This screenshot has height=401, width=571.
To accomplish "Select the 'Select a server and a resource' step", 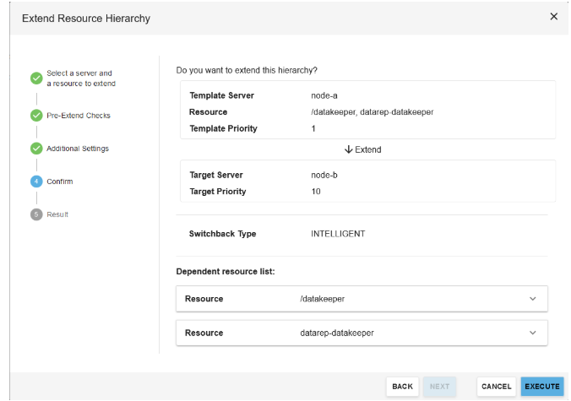I will coord(80,79).
